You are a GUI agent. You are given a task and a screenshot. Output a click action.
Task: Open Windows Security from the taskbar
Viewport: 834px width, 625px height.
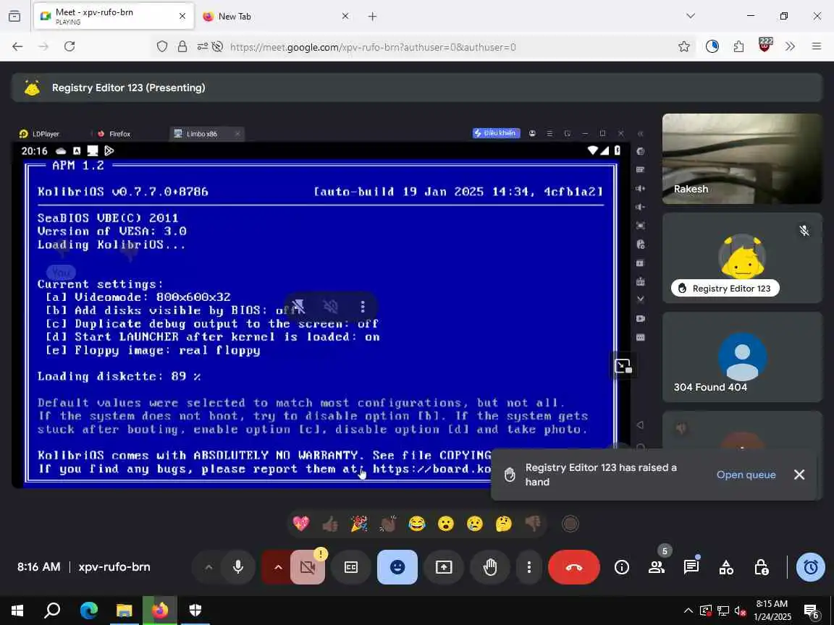point(195,610)
